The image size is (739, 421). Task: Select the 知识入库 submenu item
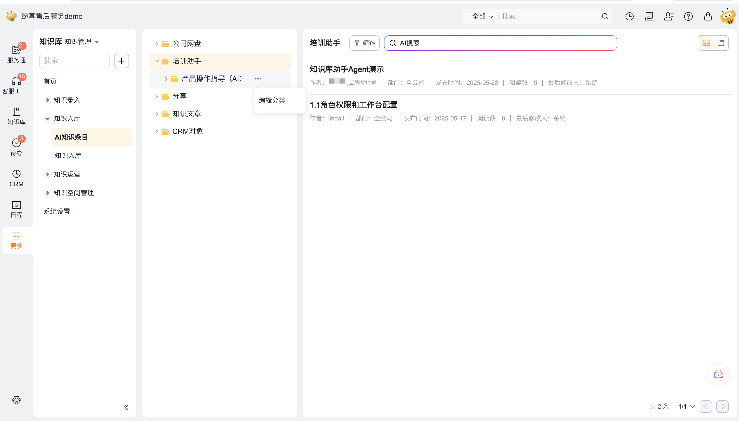coord(68,156)
